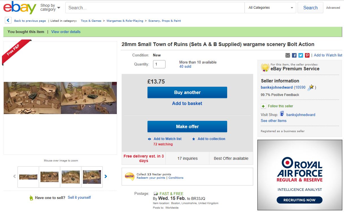This screenshot has width=344, height=212.
Task: Go to Wargames & Role-Playing category
Action: click(125, 21)
